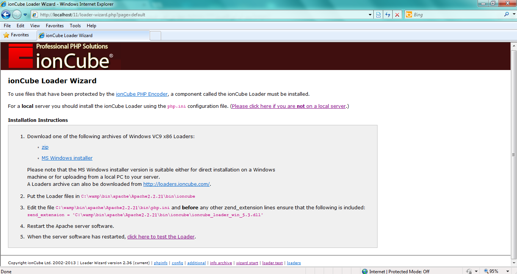Viewport: 517px width, 274px height.
Task: Click here to test the Loader link
Action: coord(161,237)
